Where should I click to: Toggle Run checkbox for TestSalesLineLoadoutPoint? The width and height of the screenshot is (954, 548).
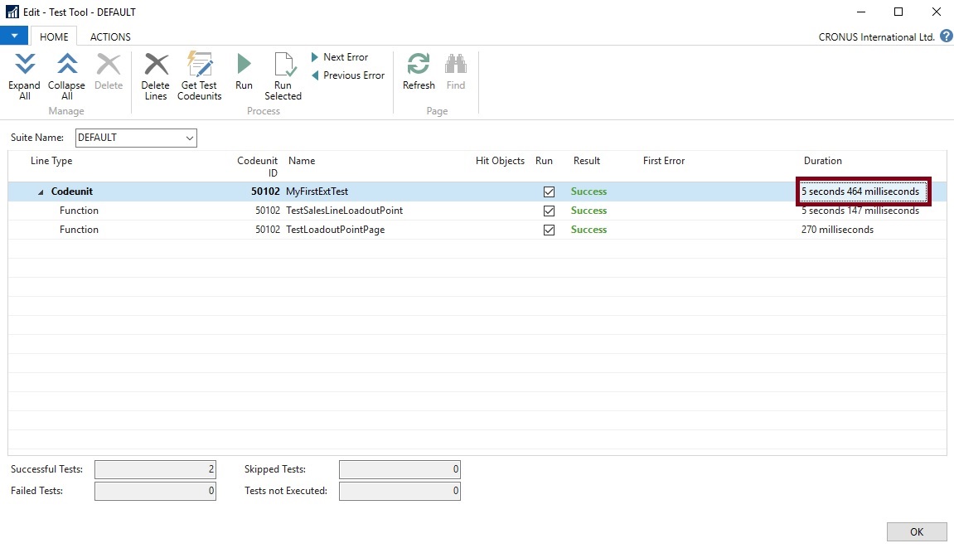(548, 211)
